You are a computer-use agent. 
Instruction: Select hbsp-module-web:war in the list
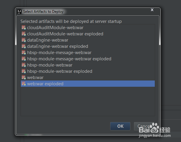[x=50, y=65]
